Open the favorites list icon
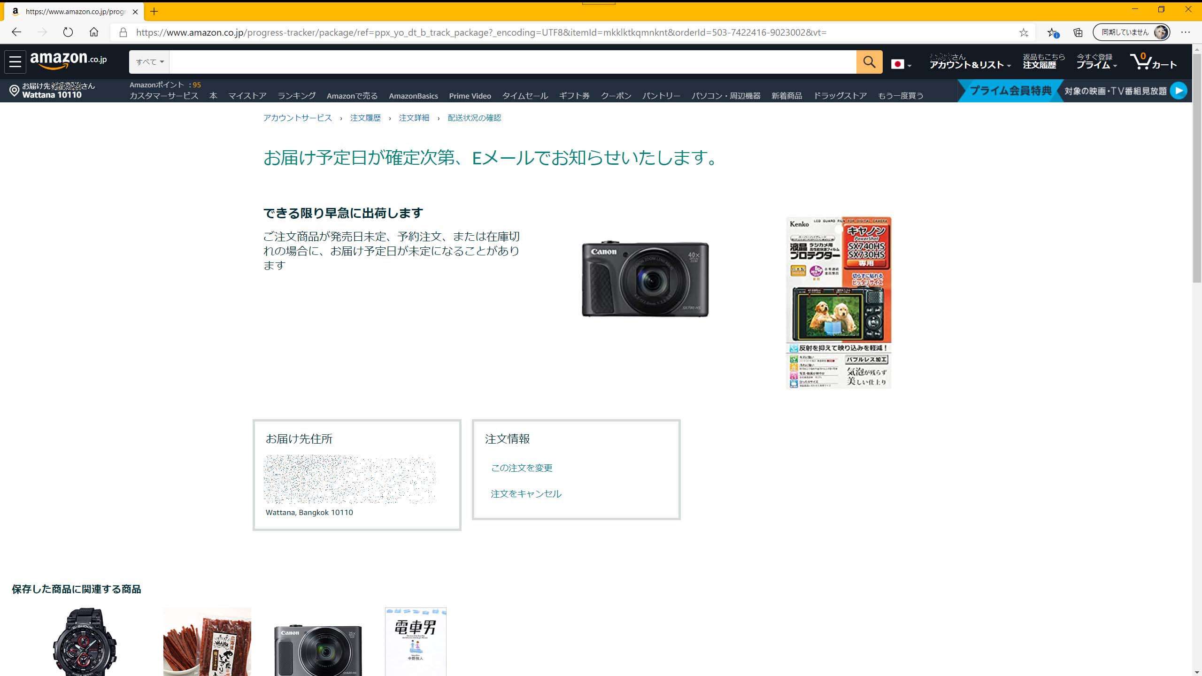This screenshot has height=676, width=1202. [1053, 32]
